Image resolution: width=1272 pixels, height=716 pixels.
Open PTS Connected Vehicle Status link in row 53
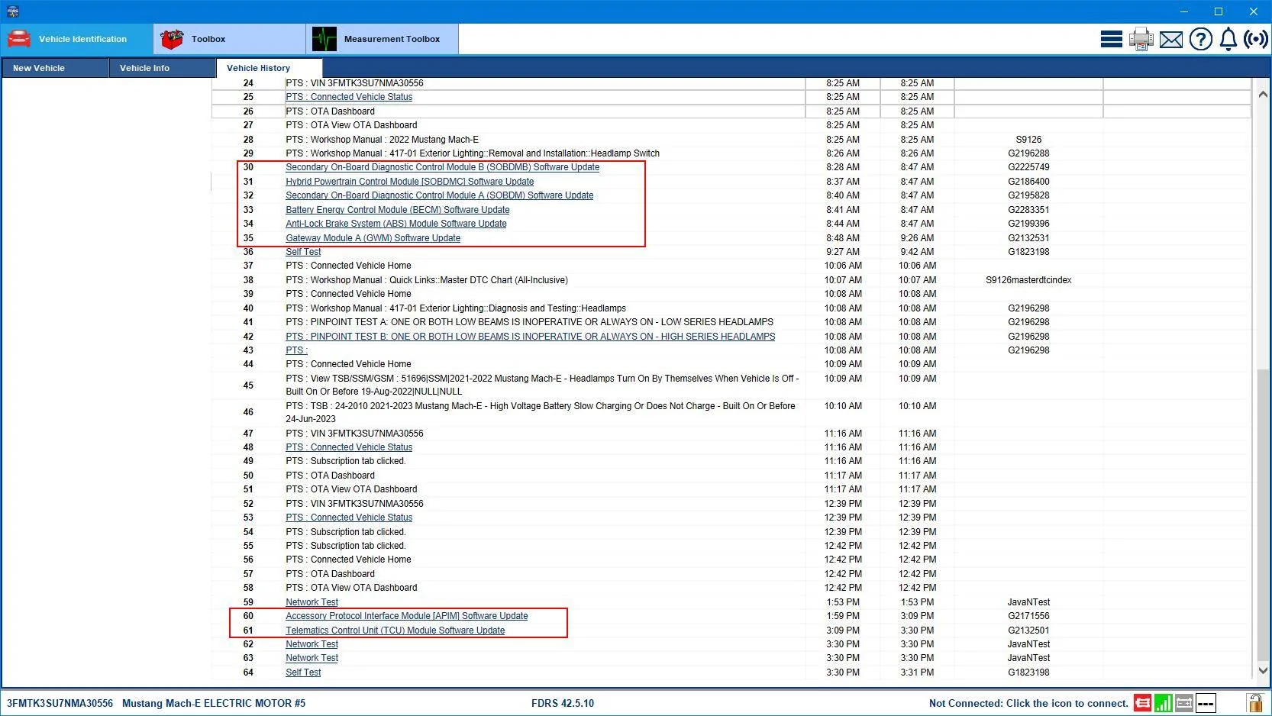[349, 518]
